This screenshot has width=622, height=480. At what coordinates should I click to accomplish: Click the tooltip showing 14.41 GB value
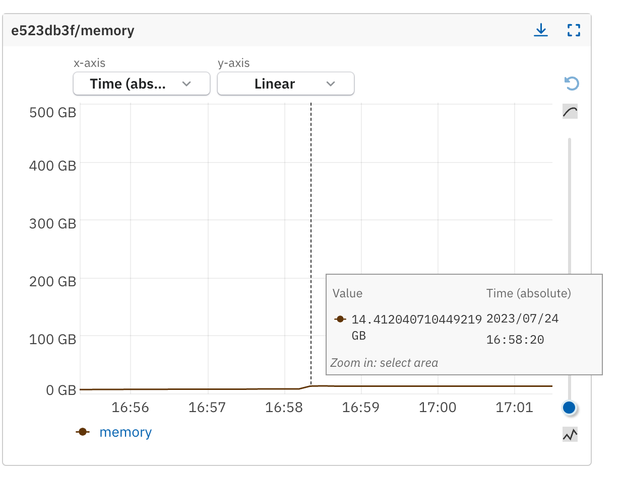pyautogui.click(x=464, y=325)
